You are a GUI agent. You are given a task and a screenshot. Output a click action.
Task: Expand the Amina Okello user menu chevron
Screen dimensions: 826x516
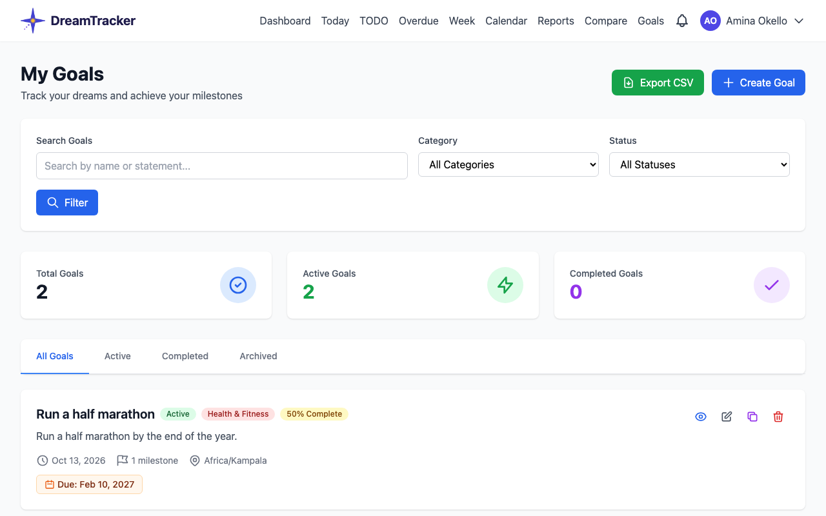tap(799, 21)
